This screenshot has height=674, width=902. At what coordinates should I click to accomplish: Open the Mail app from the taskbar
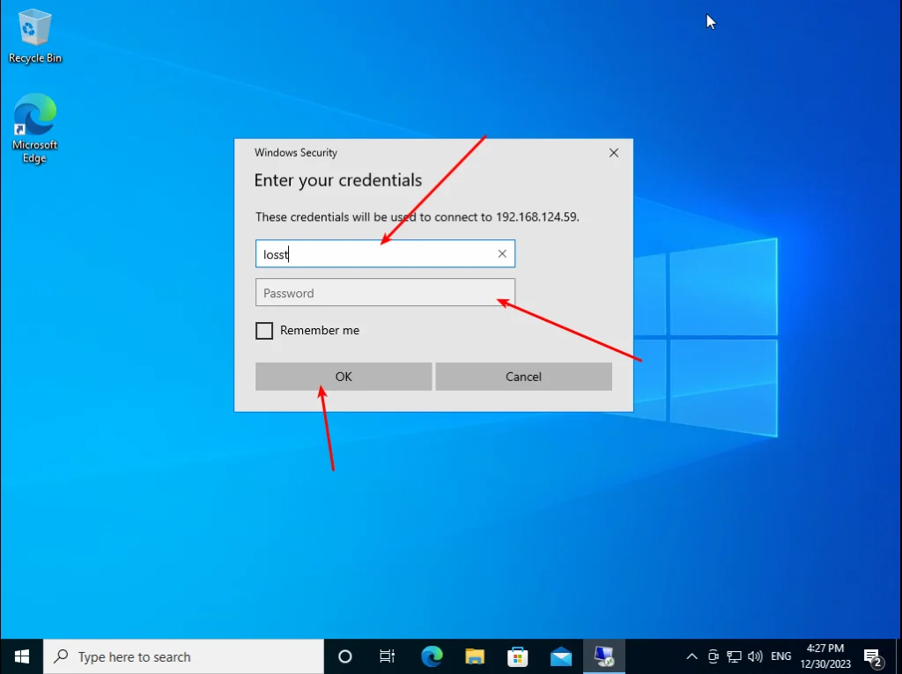click(561, 656)
